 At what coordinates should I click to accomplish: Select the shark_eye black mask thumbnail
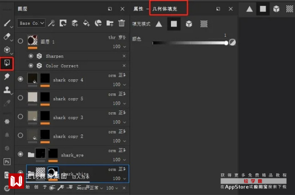53,153
